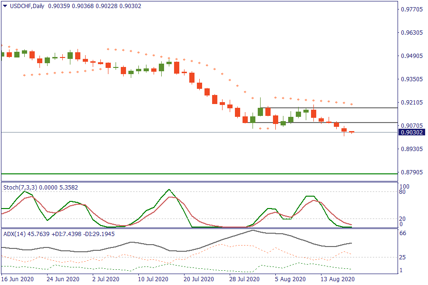Click the 10 Jul 2020 date label
The image size is (428, 285).
tap(153, 279)
